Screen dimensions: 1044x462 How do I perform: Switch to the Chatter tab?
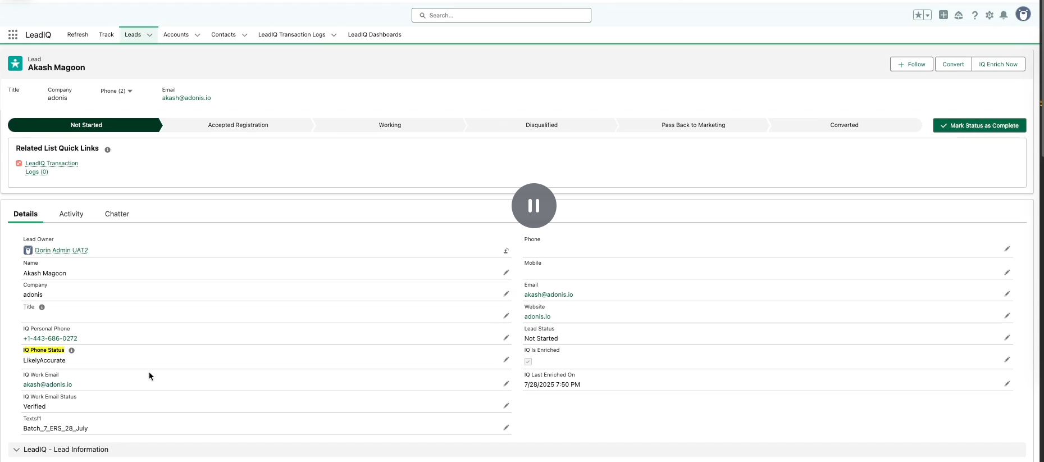tap(117, 214)
